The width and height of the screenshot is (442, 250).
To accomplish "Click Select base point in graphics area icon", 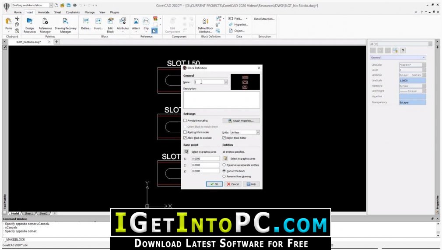I will [x=186, y=151].
